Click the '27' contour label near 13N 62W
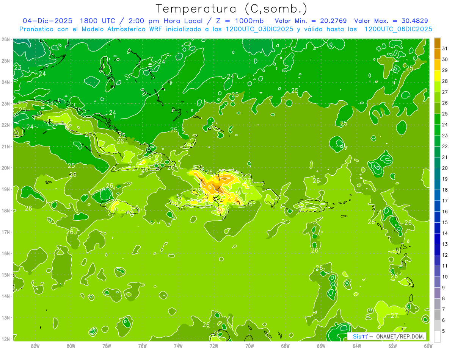 [x=394, y=316]
